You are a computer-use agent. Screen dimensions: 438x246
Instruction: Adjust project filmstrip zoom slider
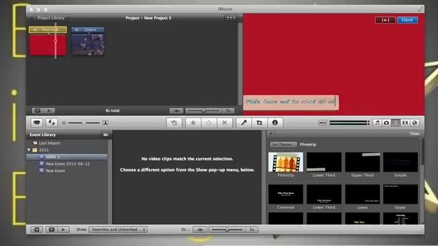click(203, 111)
